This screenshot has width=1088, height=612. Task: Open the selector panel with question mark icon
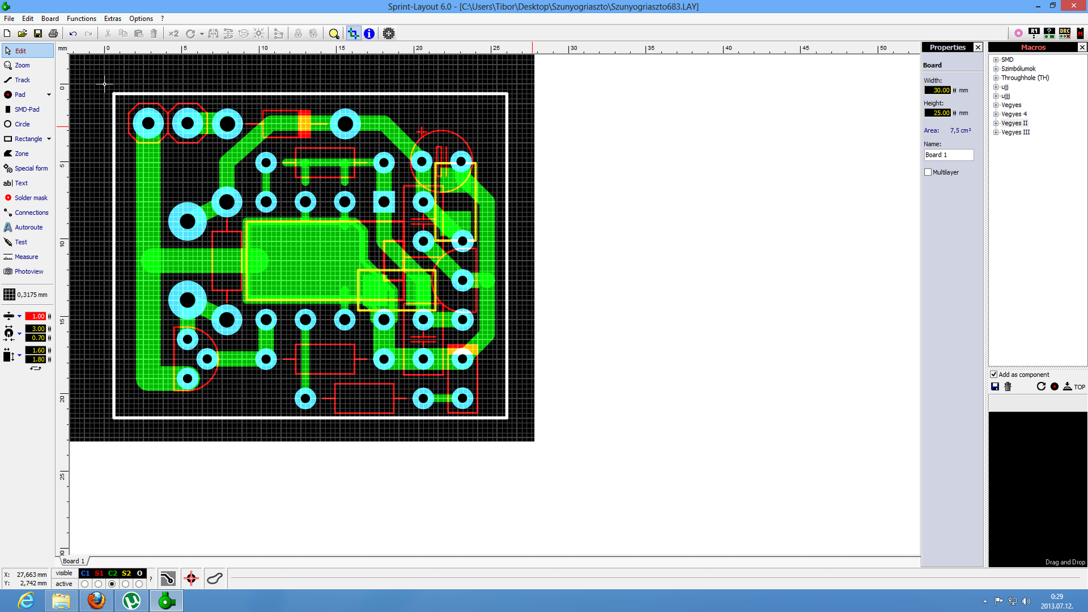click(1049, 33)
